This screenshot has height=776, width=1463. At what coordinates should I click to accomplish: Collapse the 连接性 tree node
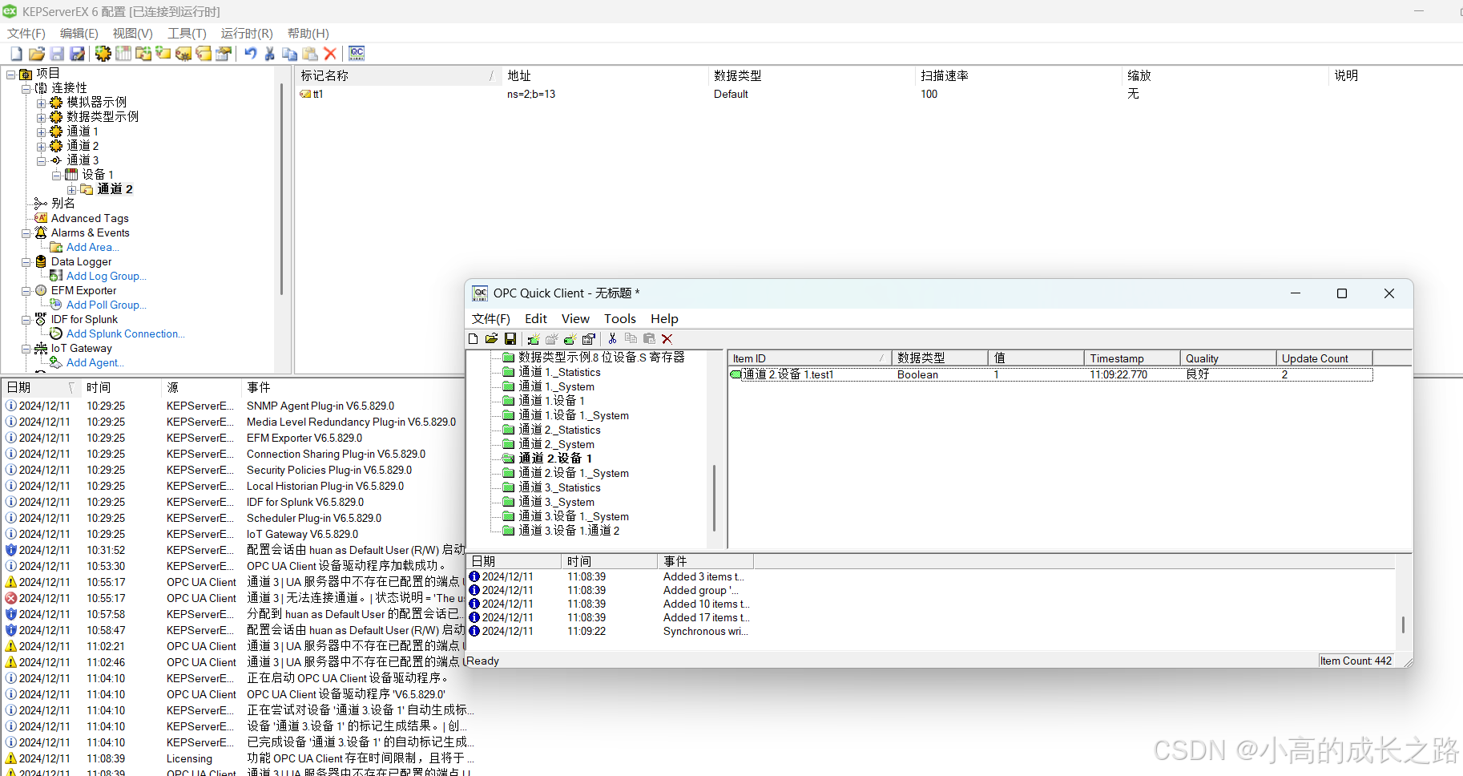tap(26, 88)
